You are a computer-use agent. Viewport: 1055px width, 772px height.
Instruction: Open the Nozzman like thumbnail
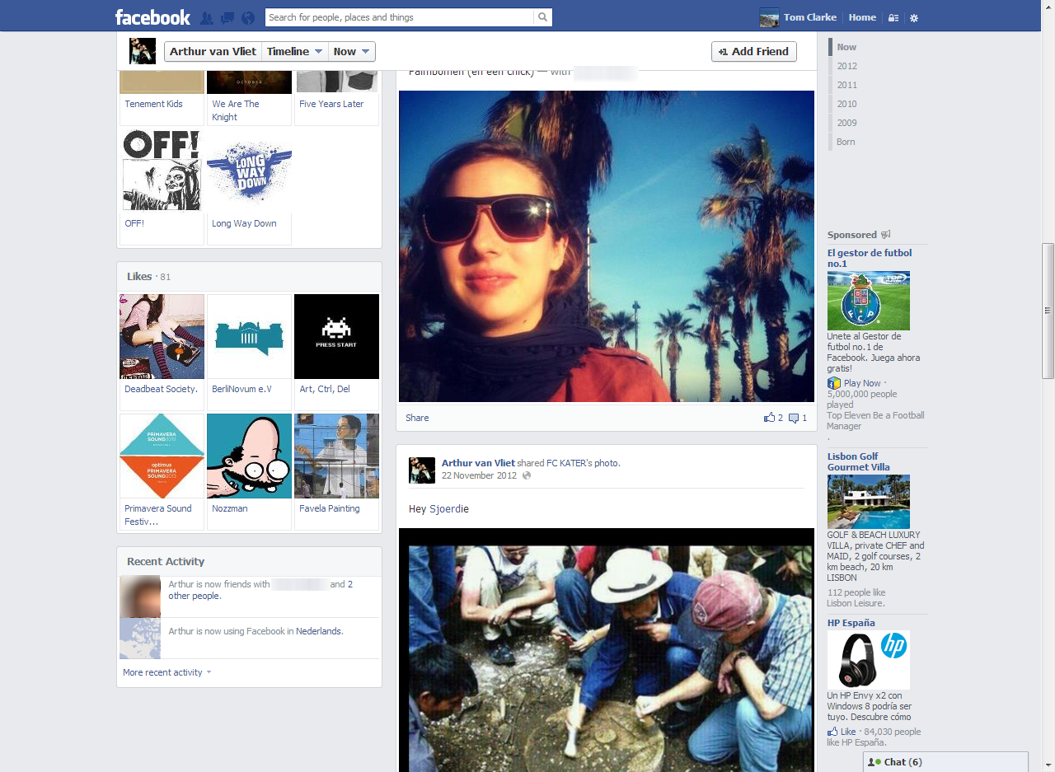[249, 456]
